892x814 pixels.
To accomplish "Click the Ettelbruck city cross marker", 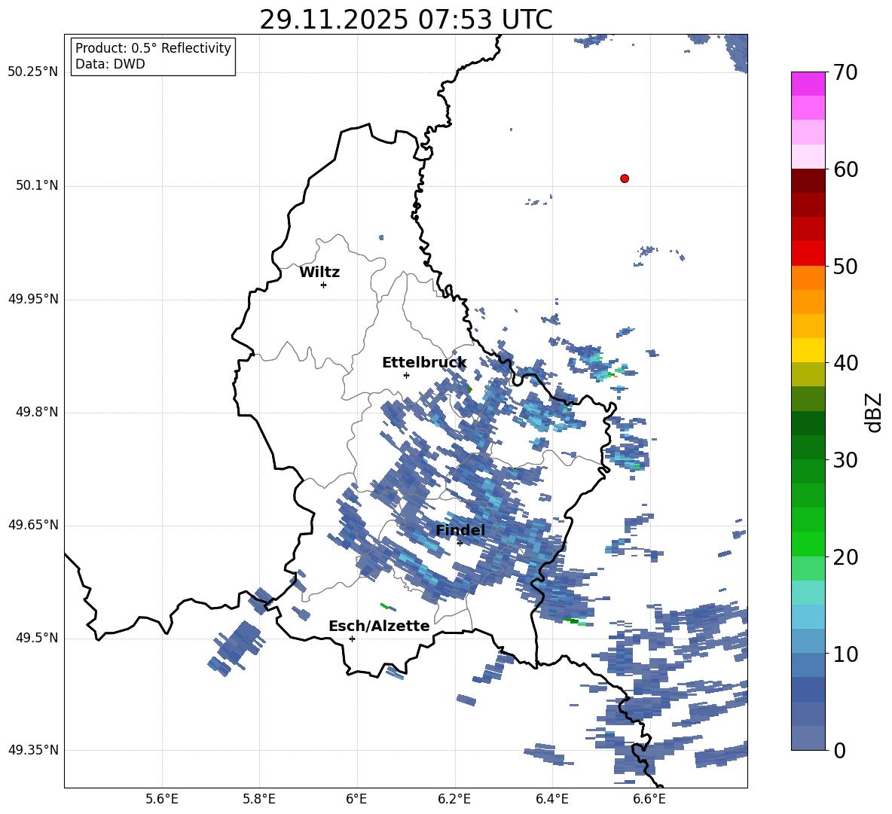I will [x=406, y=375].
